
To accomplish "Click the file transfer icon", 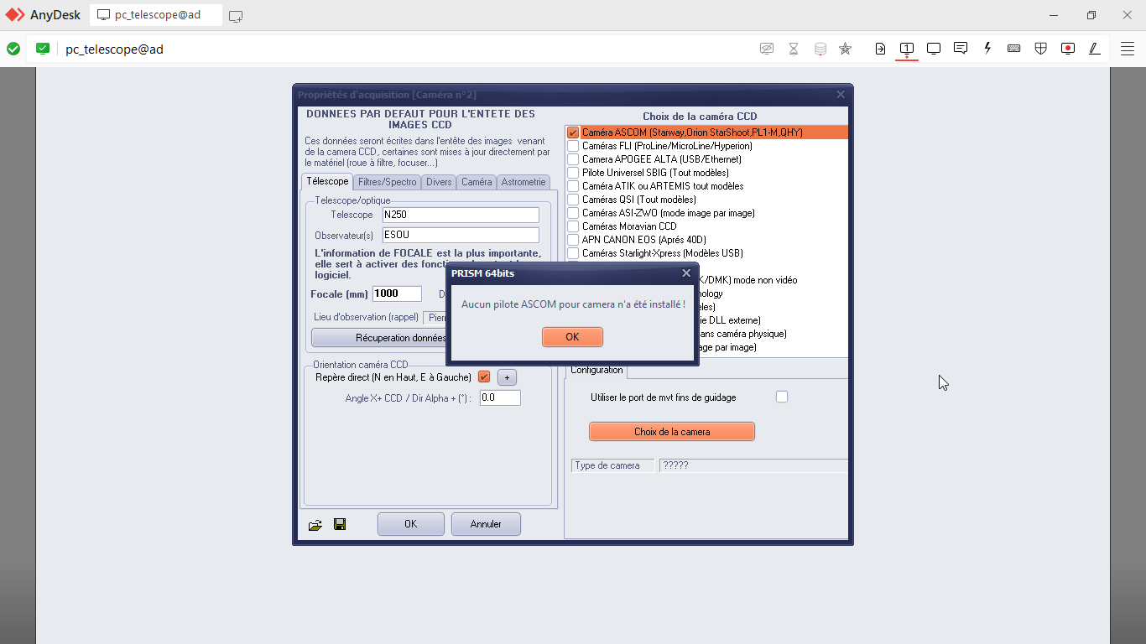I will coord(880,49).
